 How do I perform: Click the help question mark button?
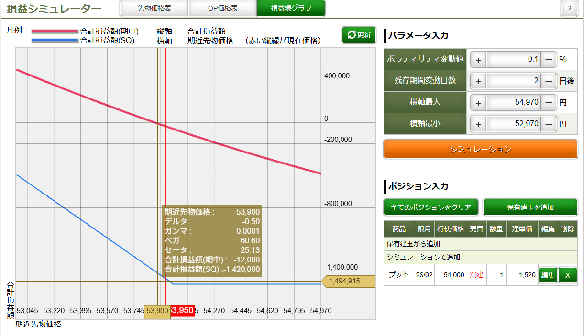569,9
